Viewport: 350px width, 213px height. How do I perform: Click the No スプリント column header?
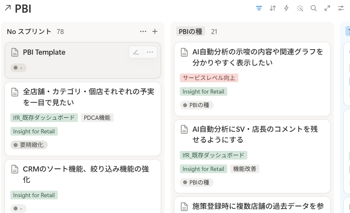click(29, 31)
